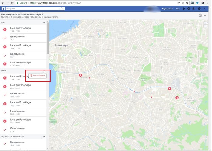Open the notifications bell
This screenshot has width=212, height=151.
(194, 9)
